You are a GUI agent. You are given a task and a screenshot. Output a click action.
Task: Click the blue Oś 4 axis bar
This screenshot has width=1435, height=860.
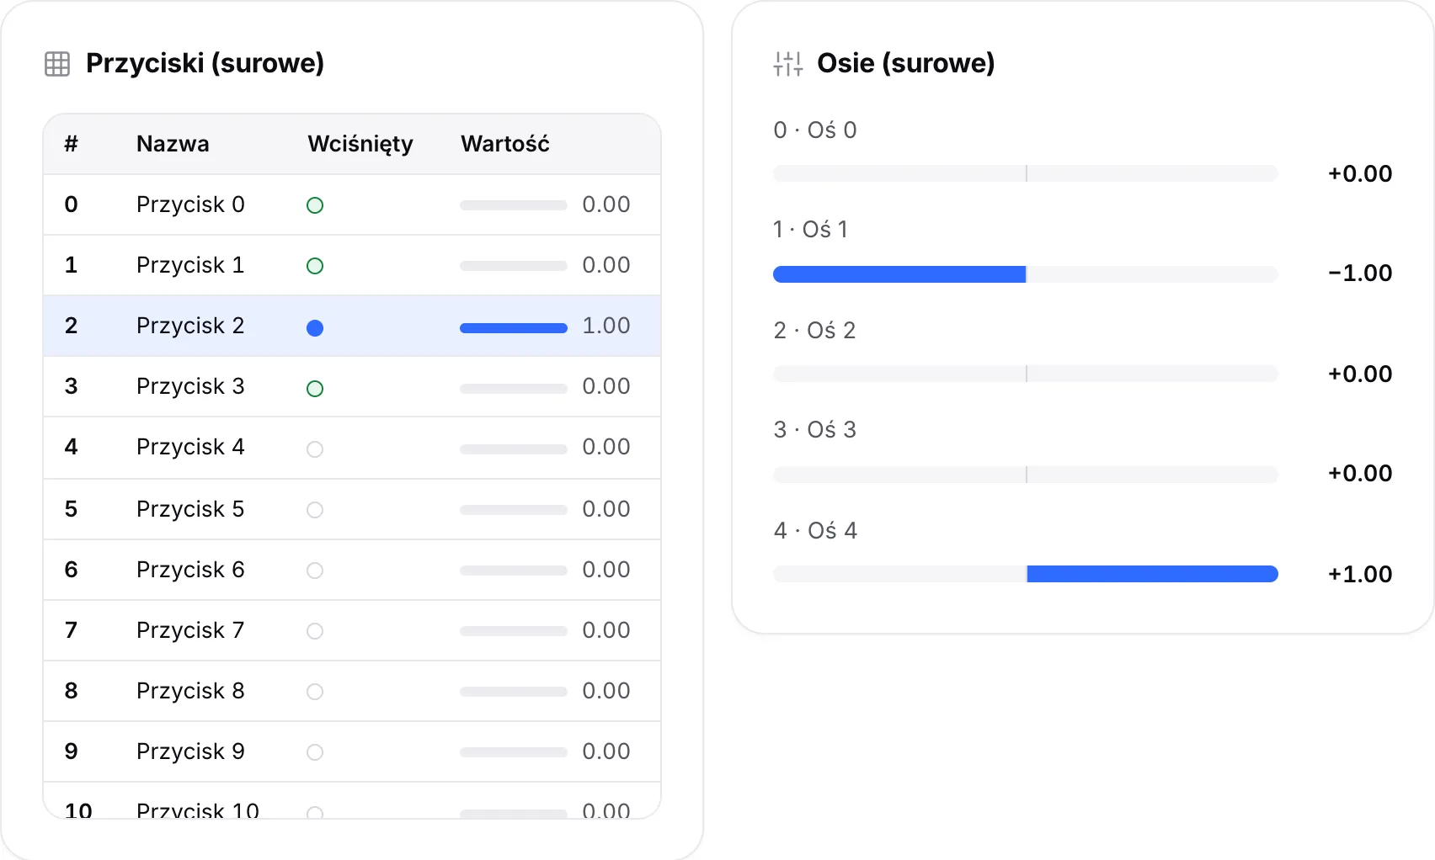click(x=1153, y=574)
